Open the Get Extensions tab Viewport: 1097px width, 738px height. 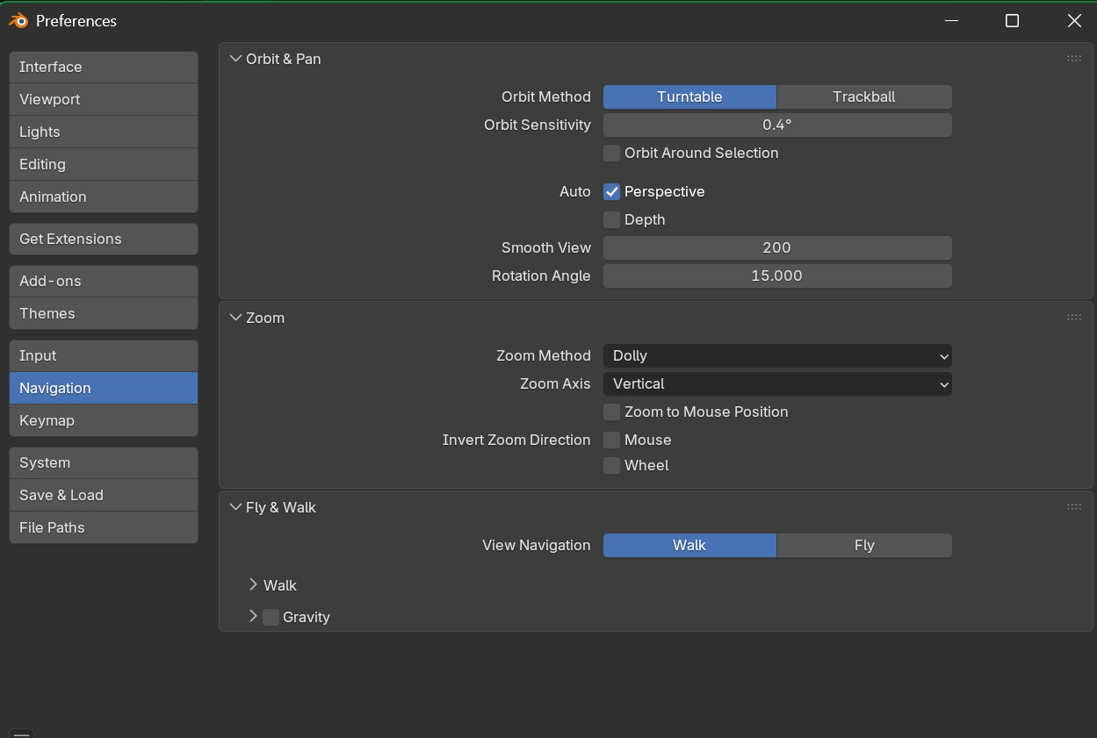click(x=104, y=239)
